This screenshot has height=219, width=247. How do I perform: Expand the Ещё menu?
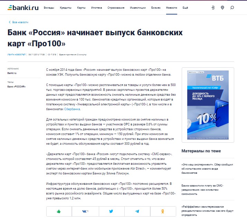185,8
